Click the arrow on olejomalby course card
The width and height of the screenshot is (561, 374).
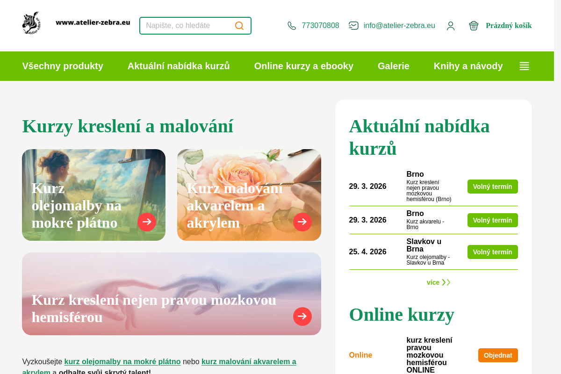point(147,222)
